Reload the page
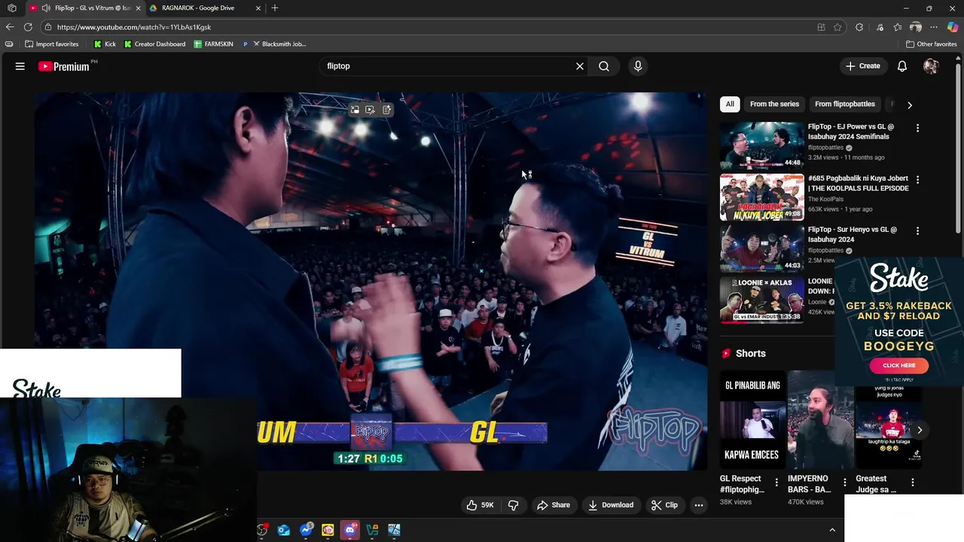Image resolution: width=964 pixels, height=542 pixels. [28, 27]
